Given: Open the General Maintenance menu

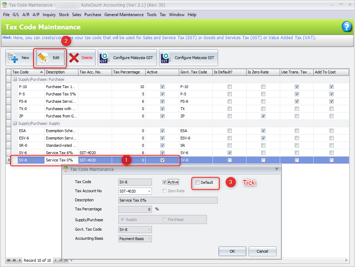Looking at the screenshot, I should [124, 15].
